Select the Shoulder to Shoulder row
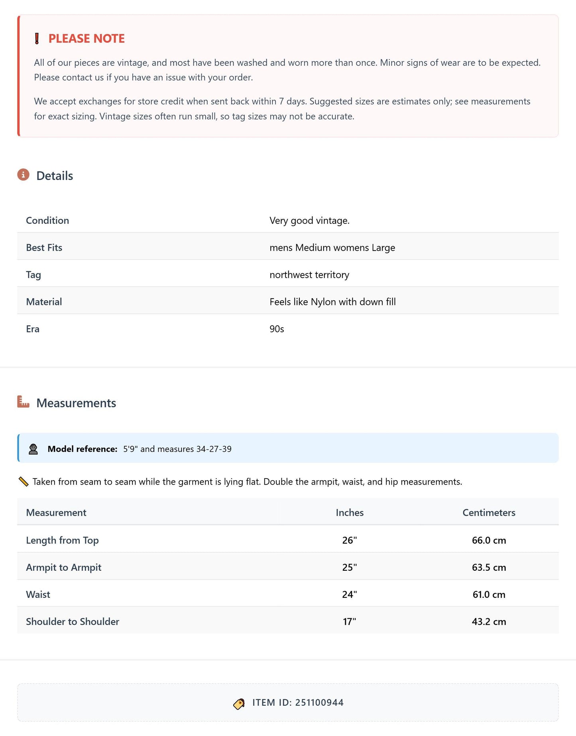This screenshot has height=736, width=576. pos(288,621)
